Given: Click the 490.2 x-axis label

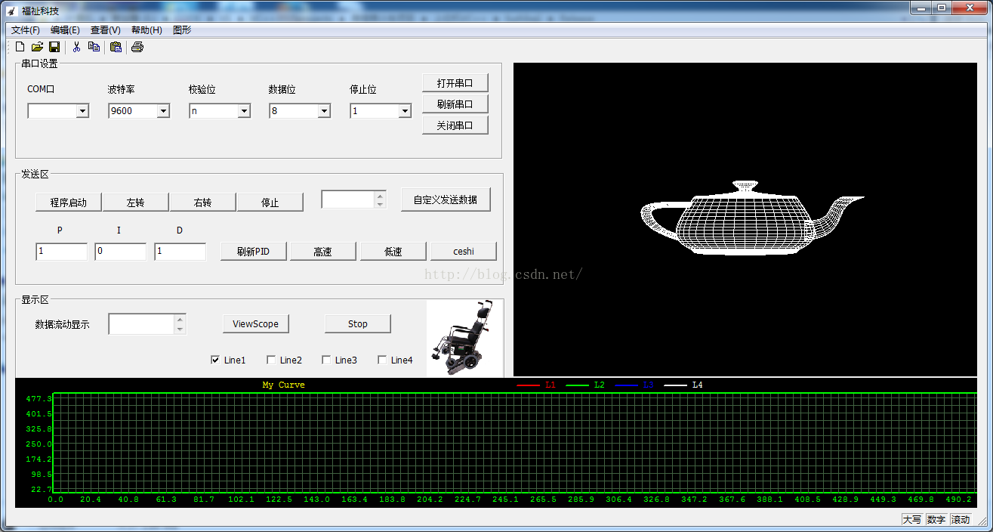Looking at the screenshot, I should pyautogui.click(x=958, y=500).
